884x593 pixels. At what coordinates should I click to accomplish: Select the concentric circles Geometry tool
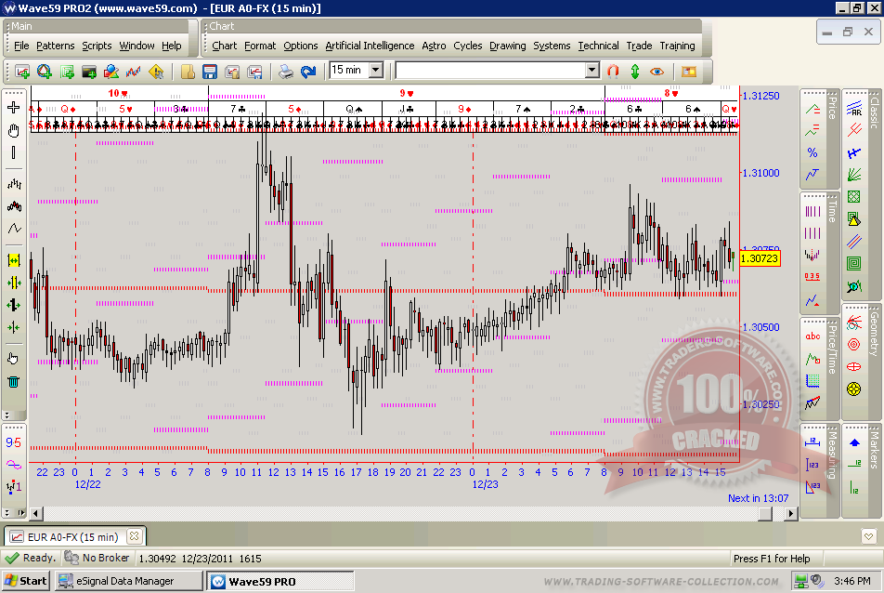tap(854, 343)
